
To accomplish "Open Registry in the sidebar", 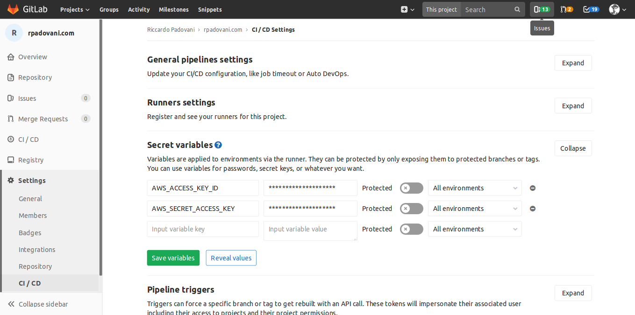I will [x=31, y=160].
